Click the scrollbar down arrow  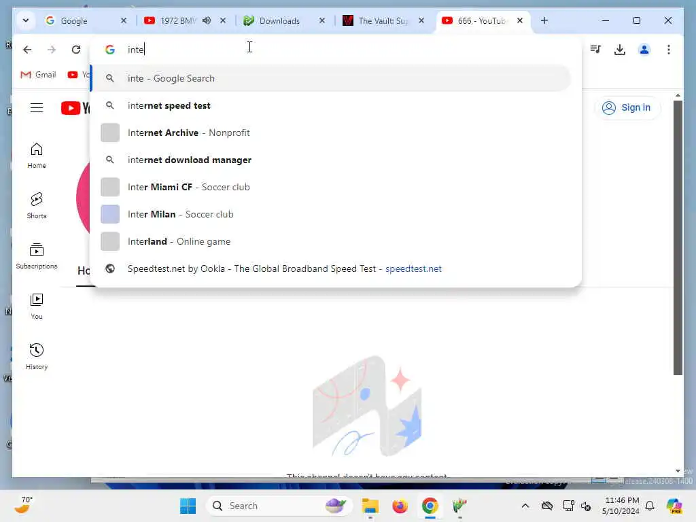678,471
